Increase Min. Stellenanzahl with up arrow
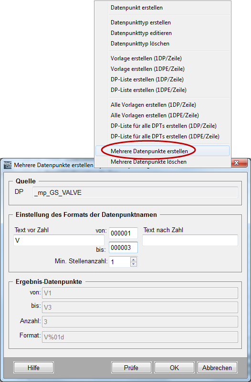251x382 pixels. click(134, 260)
